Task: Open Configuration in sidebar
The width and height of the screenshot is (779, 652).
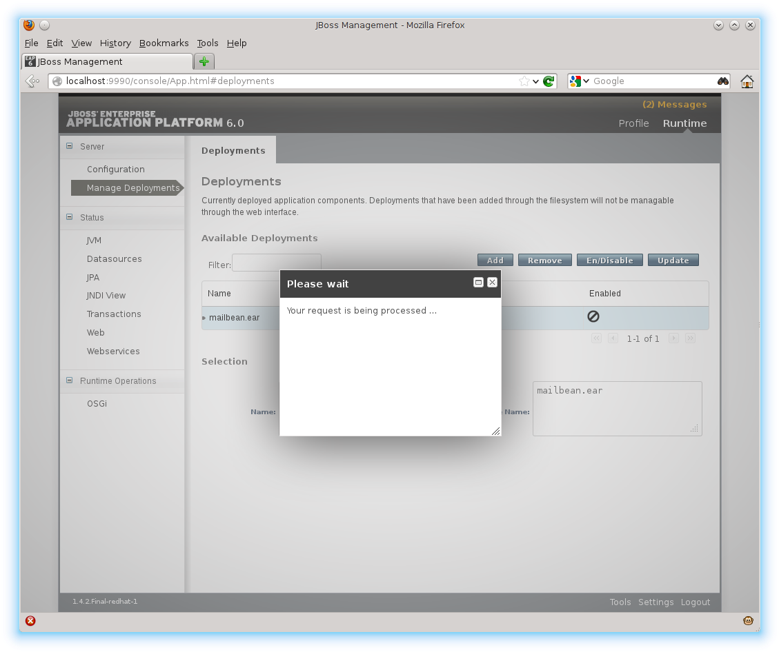Action: click(x=116, y=169)
